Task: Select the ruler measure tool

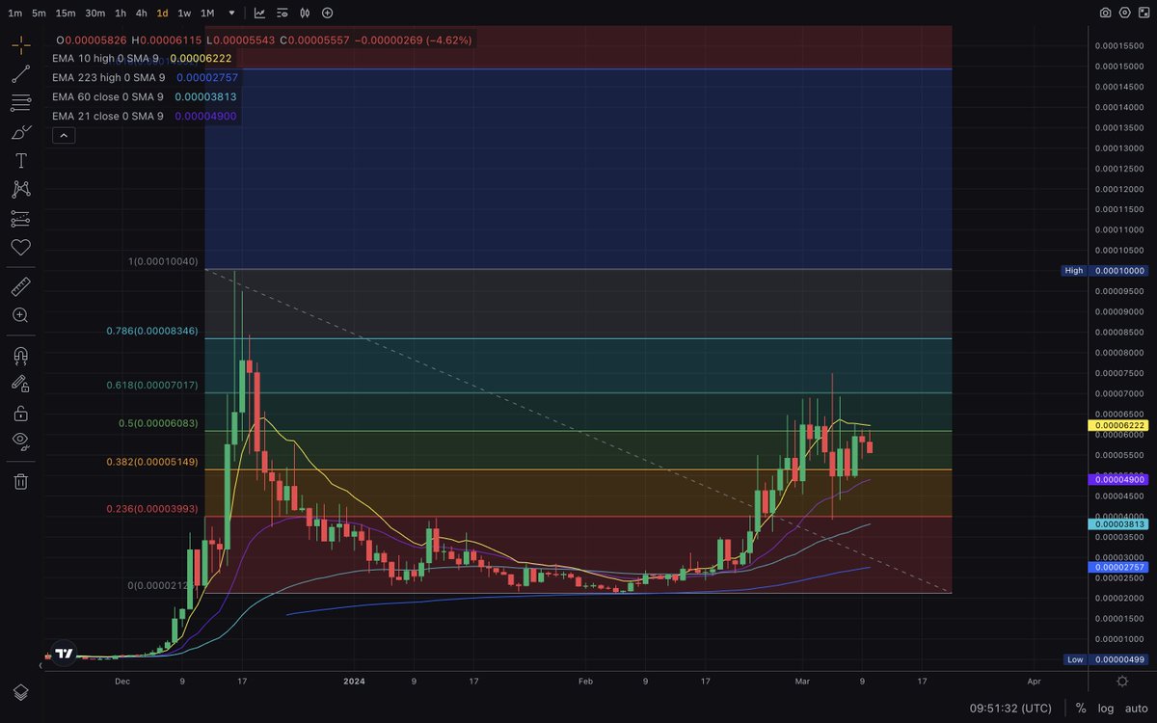Action: click(x=20, y=286)
